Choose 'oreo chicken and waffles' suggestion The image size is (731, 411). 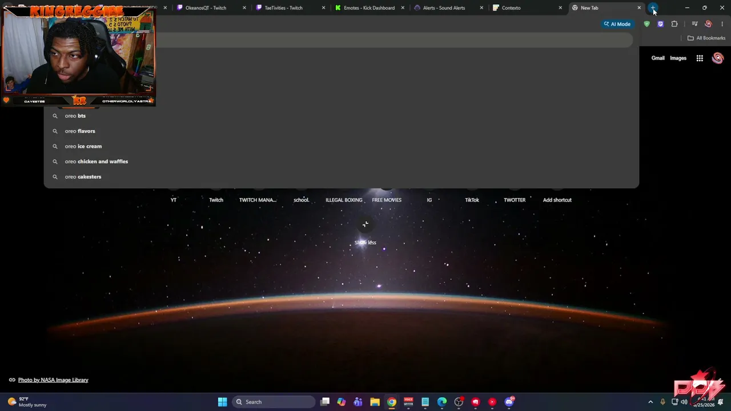(341, 162)
